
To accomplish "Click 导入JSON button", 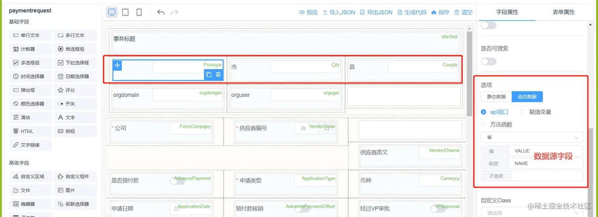I will click(339, 12).
